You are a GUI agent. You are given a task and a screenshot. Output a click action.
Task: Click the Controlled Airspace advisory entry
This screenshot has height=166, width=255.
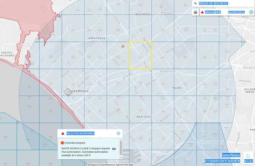tap(89, 149)
